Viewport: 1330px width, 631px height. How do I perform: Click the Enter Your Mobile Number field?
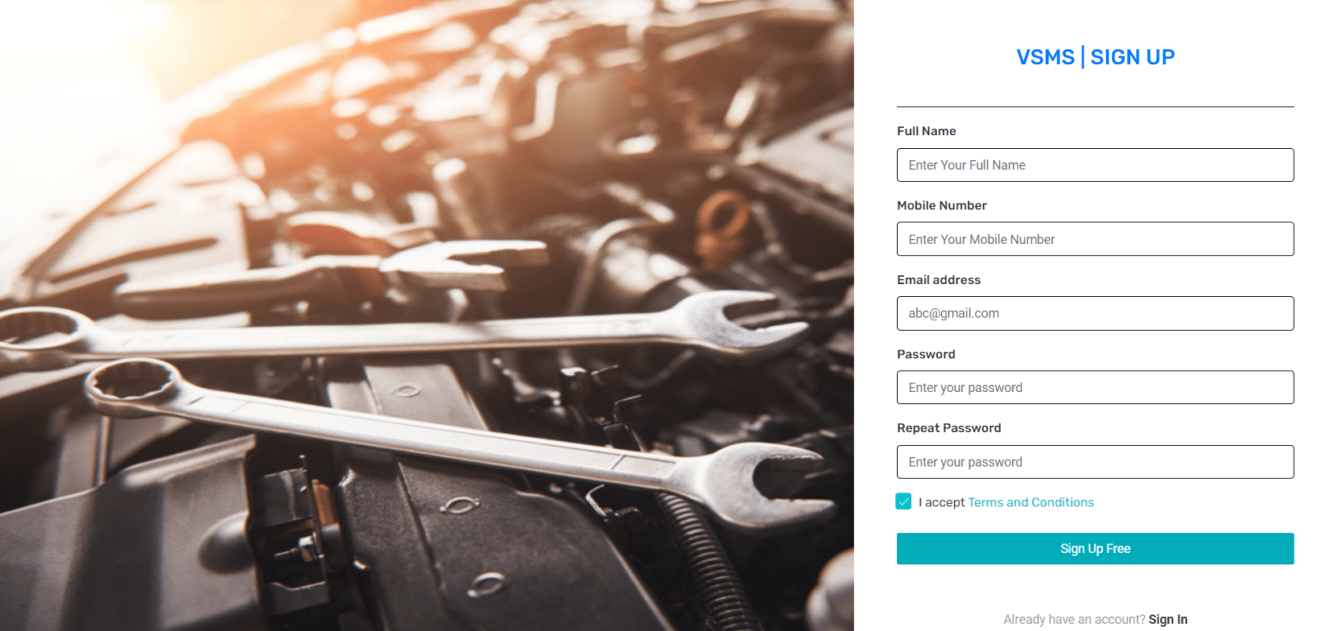click(1094, 239)
